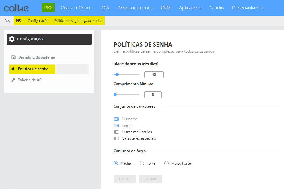Click the Comprimento Mínimo value field
The height and width of the screenshot is (189, 284).
click(153, 95)
